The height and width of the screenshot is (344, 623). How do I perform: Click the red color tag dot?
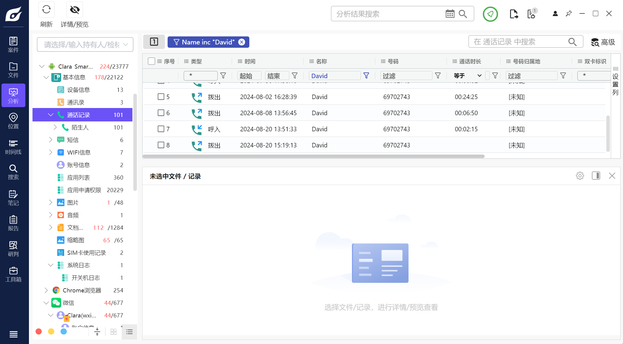38,331
